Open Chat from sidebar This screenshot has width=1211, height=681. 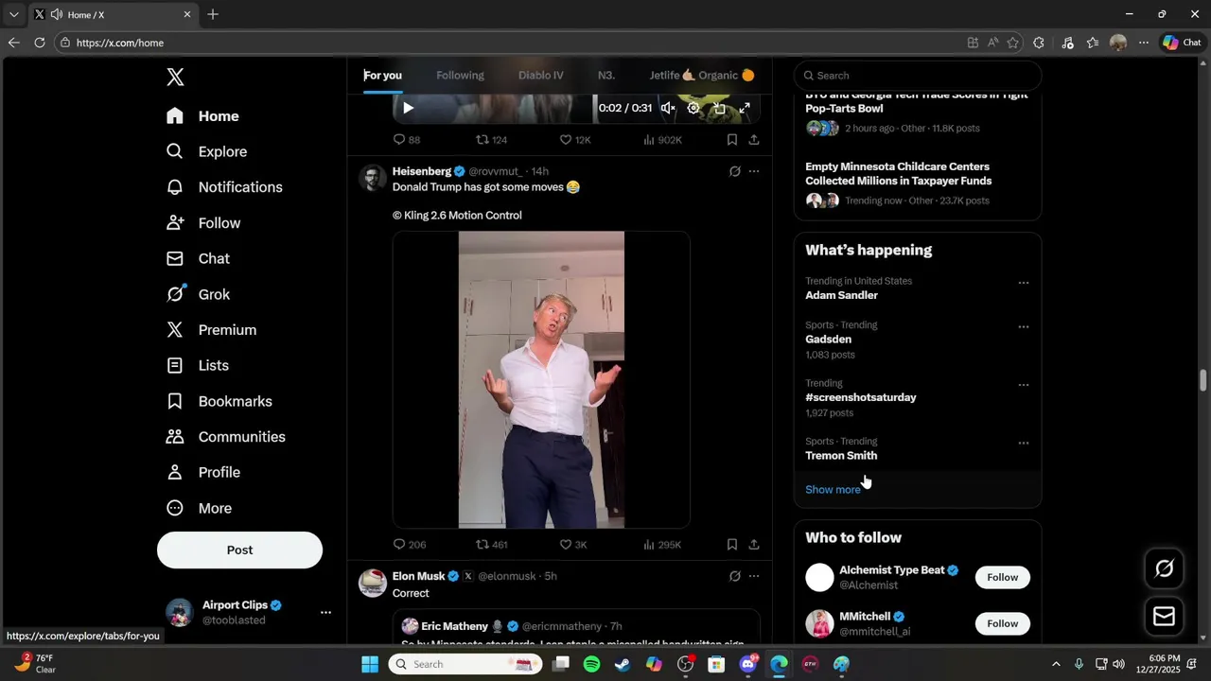coord(198,259)
